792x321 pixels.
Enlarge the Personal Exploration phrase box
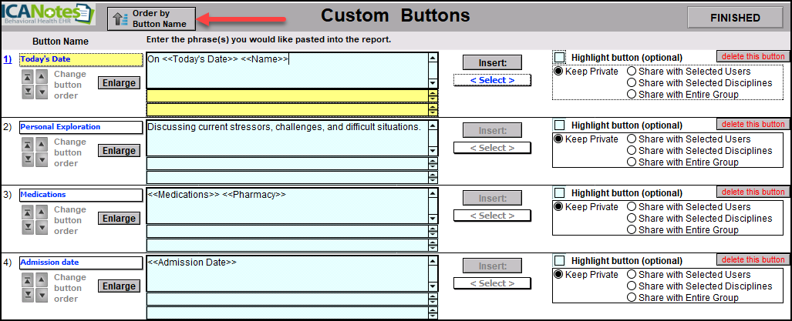pyautogui.click(x=119, y=151)
